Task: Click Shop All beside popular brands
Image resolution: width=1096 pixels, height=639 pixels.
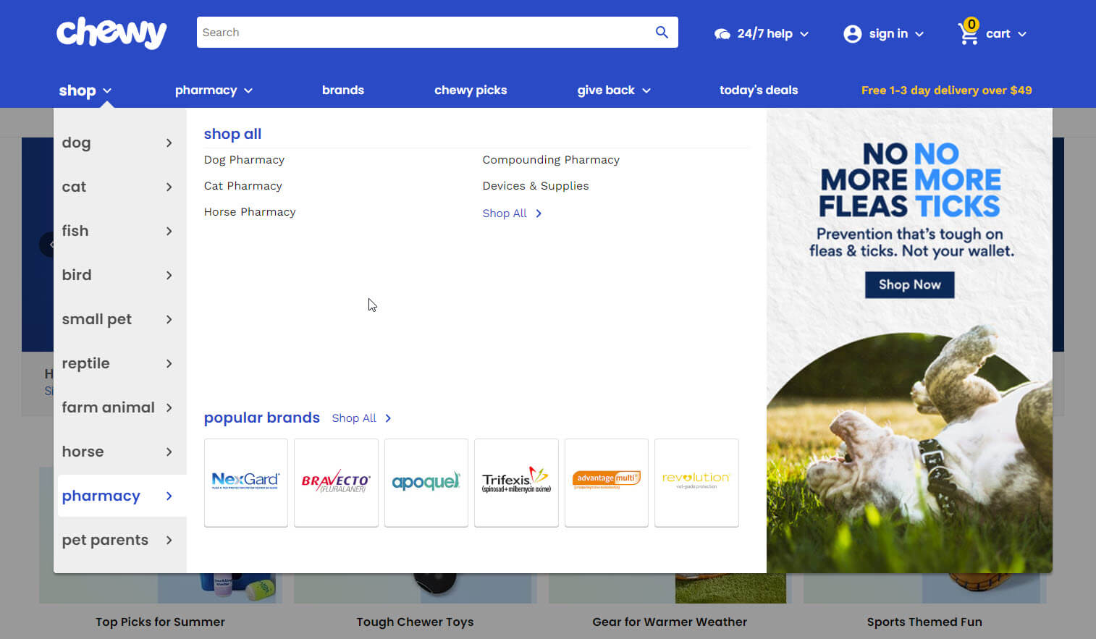Action: click(354, 418)
